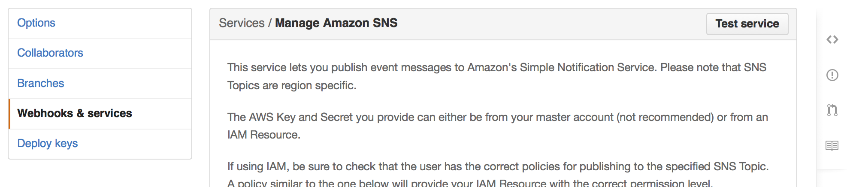Click the Manage Amazon SNS heading
This screenshot has height=187, width=847.
[x=336, y=23]
